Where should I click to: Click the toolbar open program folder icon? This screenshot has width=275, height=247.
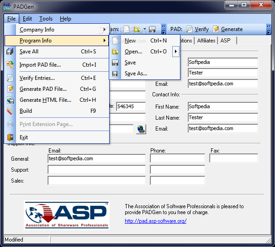point(137,29)
